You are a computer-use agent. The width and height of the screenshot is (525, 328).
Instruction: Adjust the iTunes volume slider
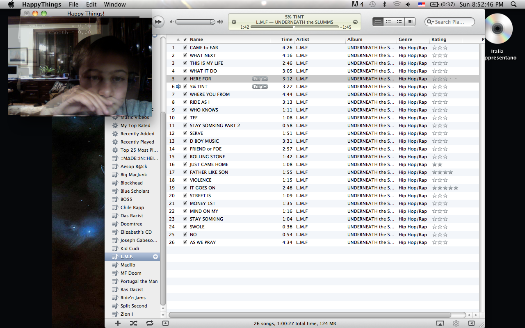tap(195, 22)
